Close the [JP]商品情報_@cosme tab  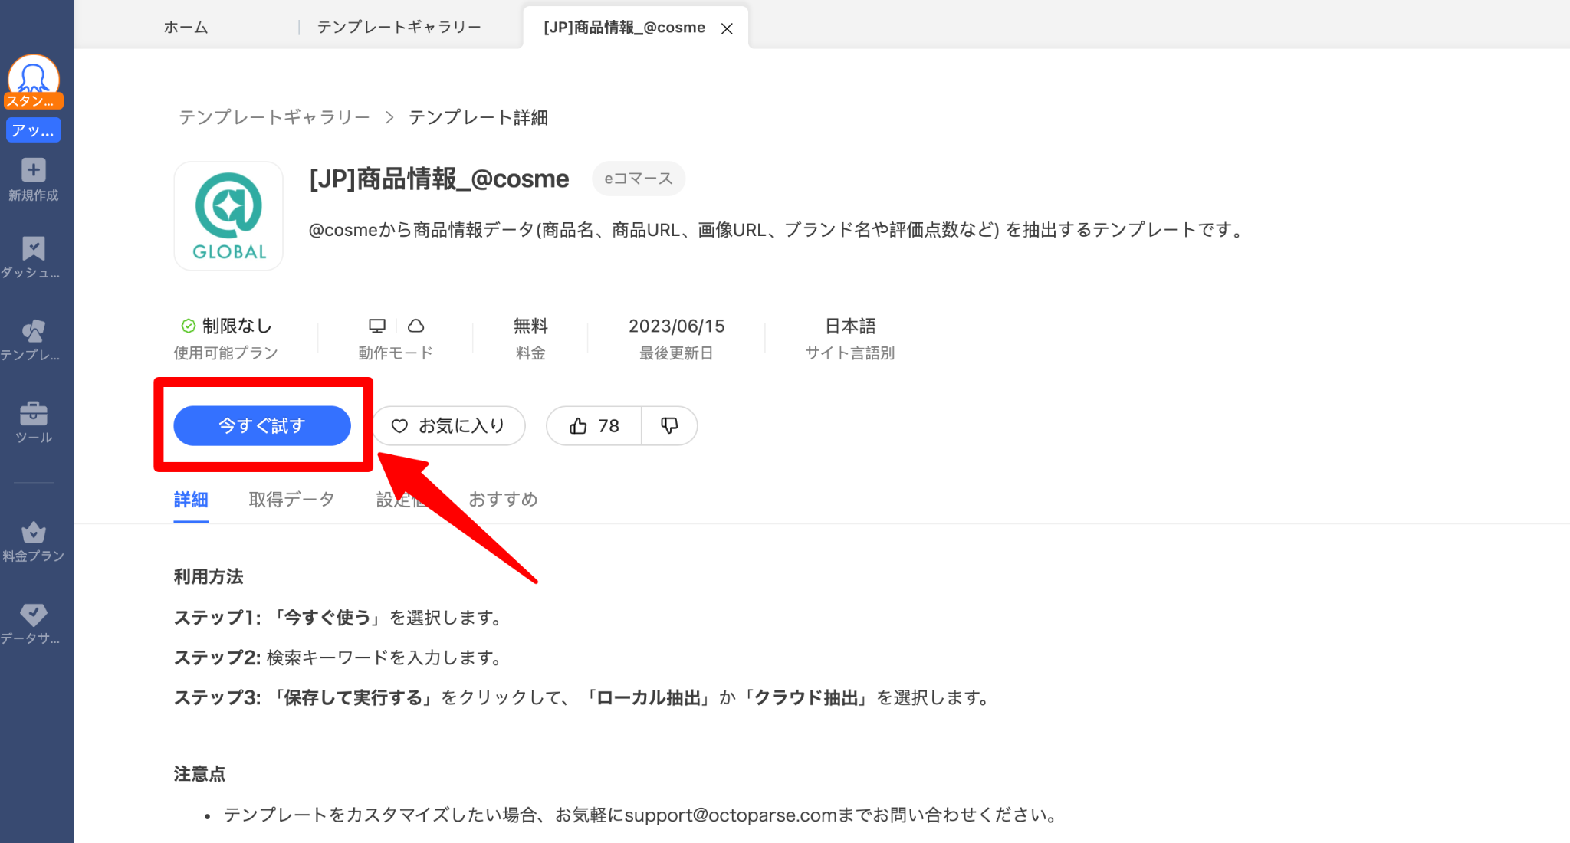coord(728,28)
